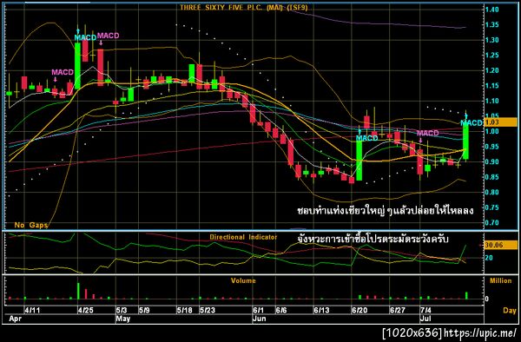Select the 1.40 price axis label

click(491, 10)
